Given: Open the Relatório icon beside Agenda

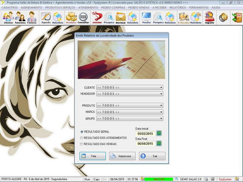Looking at the screenshot, I should (x=58, y=18).
